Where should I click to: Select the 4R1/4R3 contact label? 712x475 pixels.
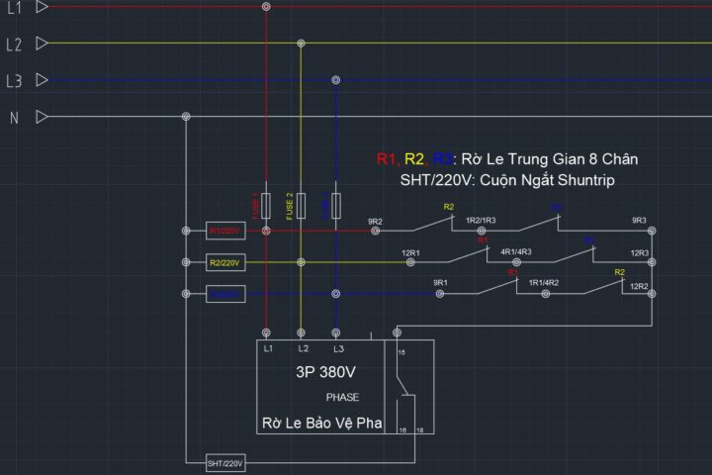pyautogui.click(x=516, y=252)
